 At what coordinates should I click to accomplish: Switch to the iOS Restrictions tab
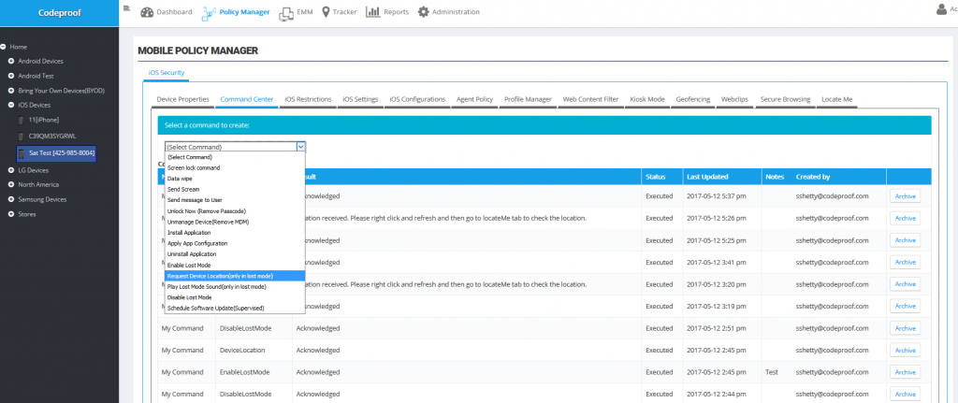coord(308,99)
